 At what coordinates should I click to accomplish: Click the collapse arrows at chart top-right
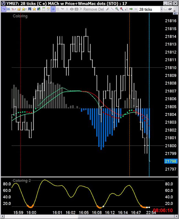175,14
